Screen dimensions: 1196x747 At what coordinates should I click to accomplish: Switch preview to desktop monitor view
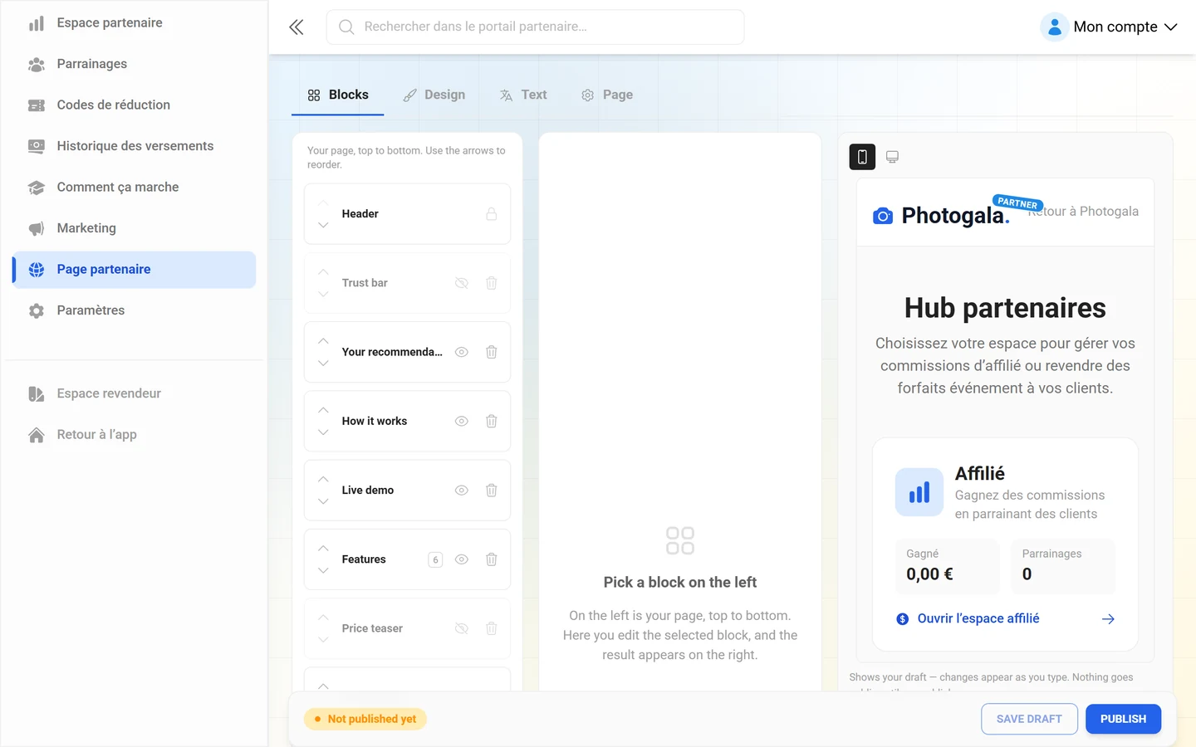(892, 157)
